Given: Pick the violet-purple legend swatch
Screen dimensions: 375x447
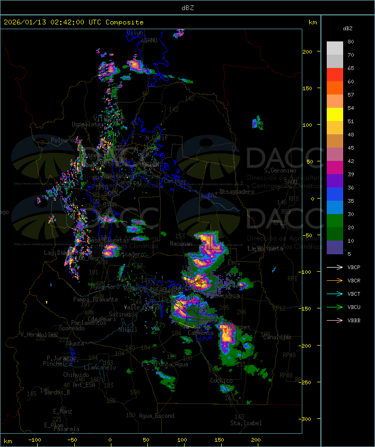Looking at the screenshot, I should (335, 181).
